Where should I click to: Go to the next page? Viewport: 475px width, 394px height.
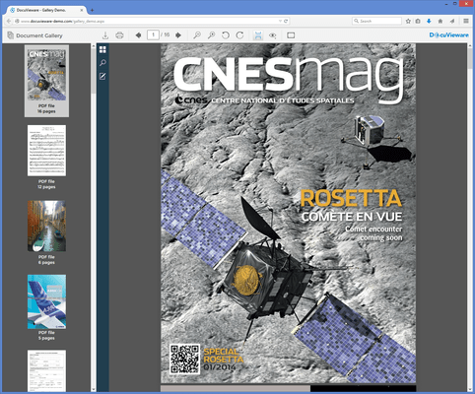pos(178,35)
